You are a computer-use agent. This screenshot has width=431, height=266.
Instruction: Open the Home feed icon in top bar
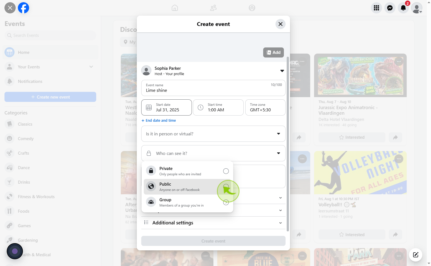point(175,8)
